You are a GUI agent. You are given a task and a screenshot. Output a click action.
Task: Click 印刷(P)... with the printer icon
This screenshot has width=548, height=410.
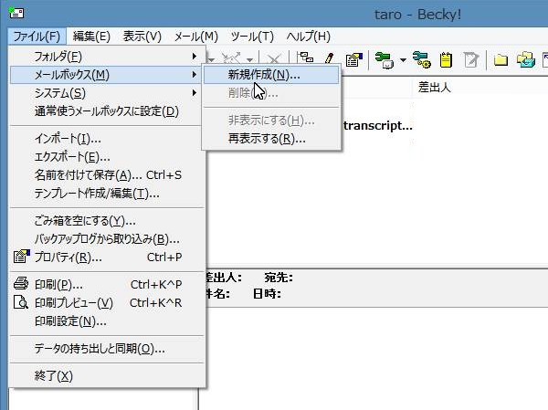[x=58, y=284]
